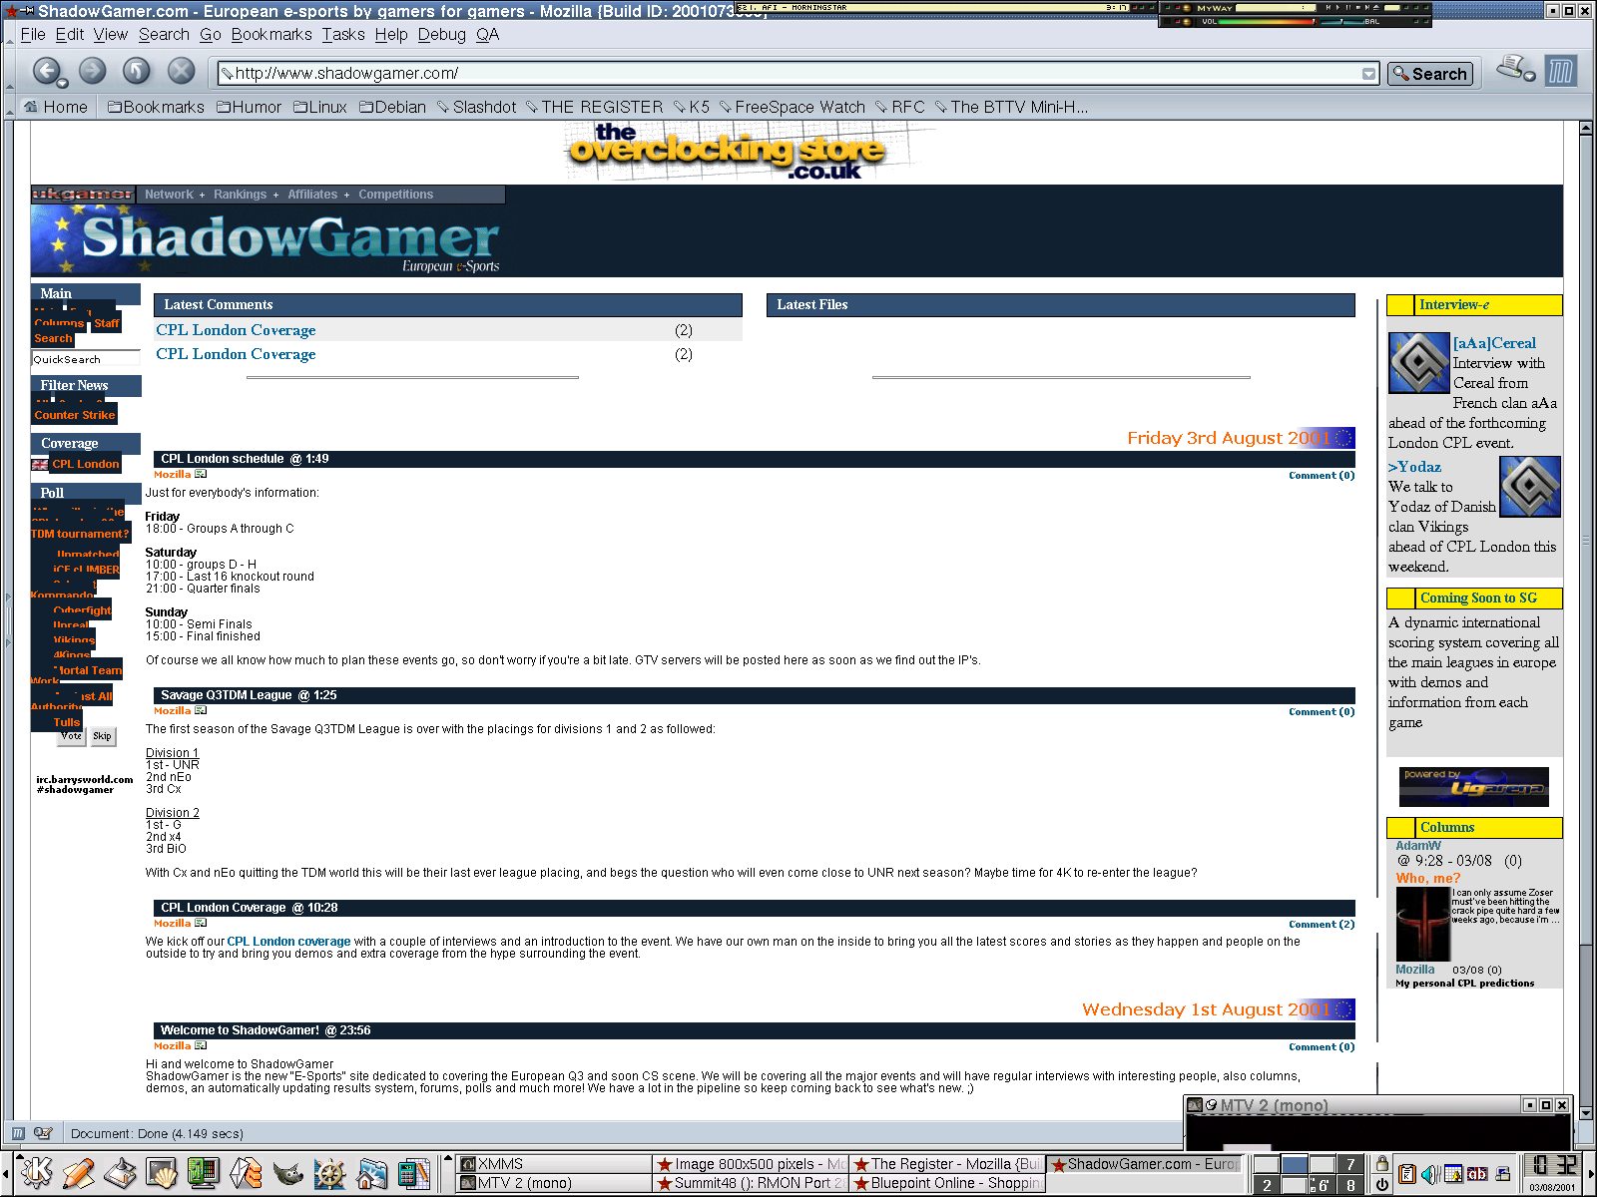Image resolution: width=1597 pixels, height=1197 pixels.
Task: Open the Back button history dropdown
Action: coord(63,83)
